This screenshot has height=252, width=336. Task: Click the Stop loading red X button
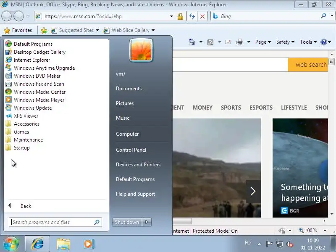[202, 16]
